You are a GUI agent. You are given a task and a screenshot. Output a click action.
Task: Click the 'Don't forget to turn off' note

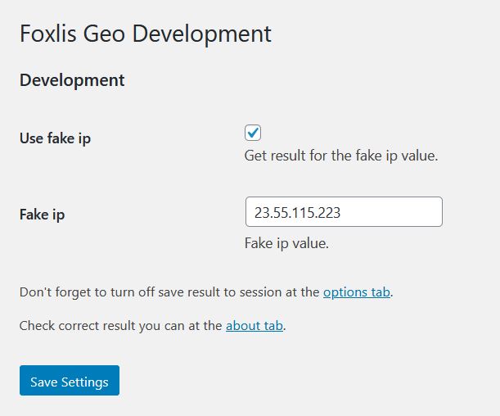pyautogui.click(x=206, y=292)
